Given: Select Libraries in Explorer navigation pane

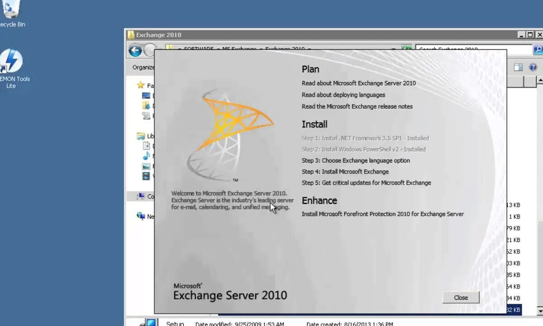Looking at the screenshot, I should pyautogui.click(x=146, y=136).
